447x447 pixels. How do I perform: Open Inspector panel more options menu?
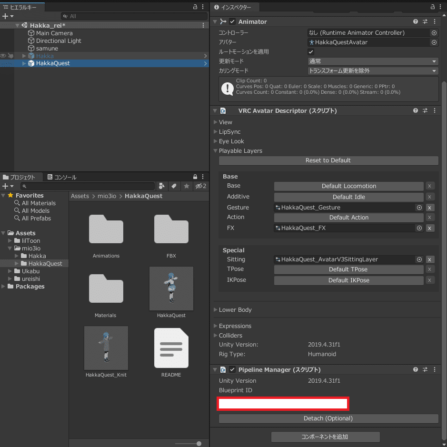tap(440, 7)
